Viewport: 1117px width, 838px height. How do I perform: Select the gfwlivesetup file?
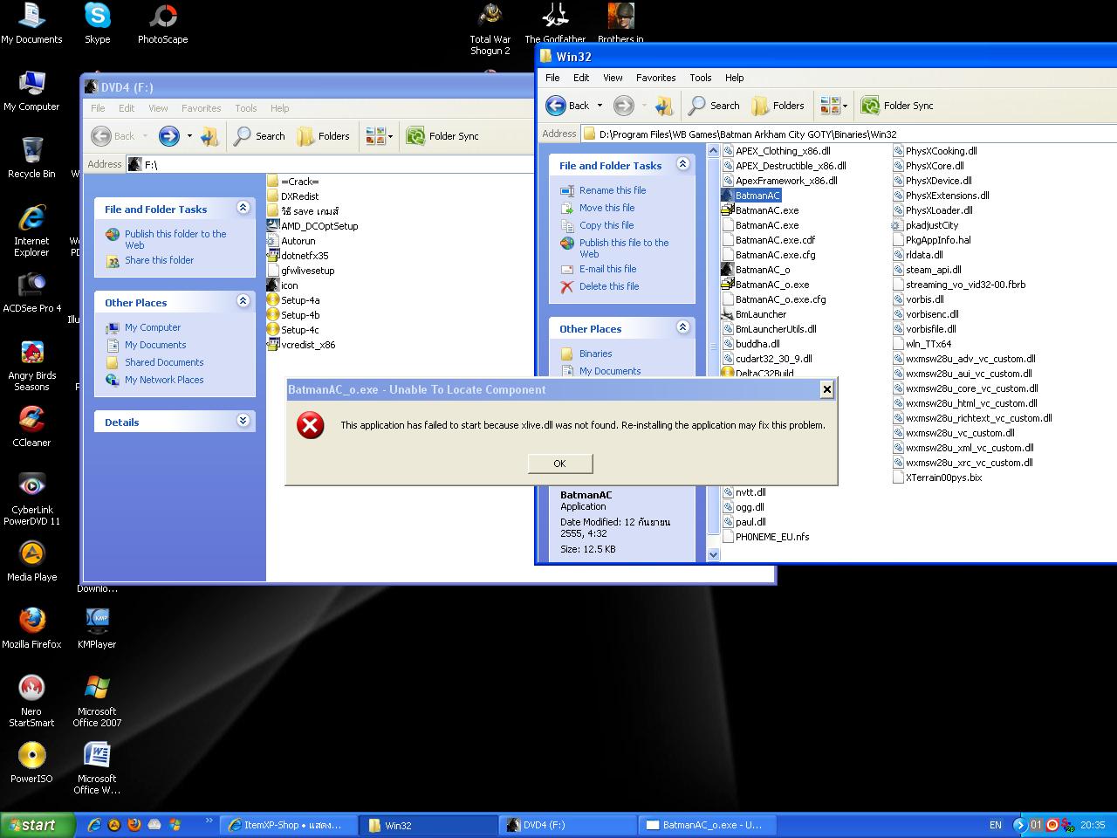click(307, 271)
